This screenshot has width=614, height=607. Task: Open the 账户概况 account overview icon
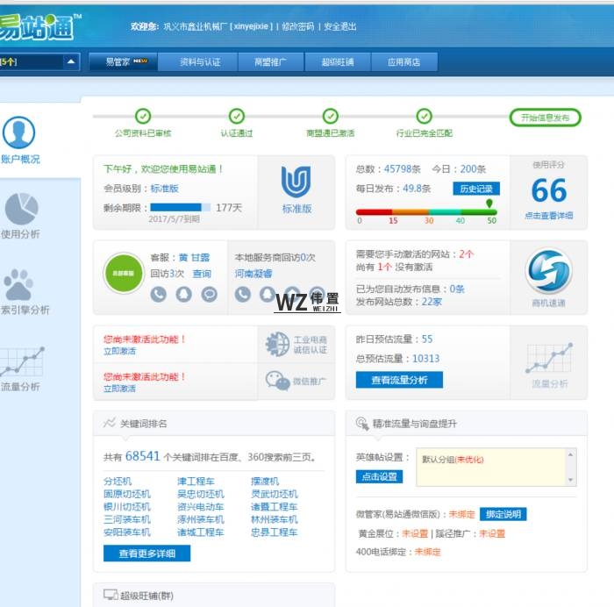click(18, 132)
